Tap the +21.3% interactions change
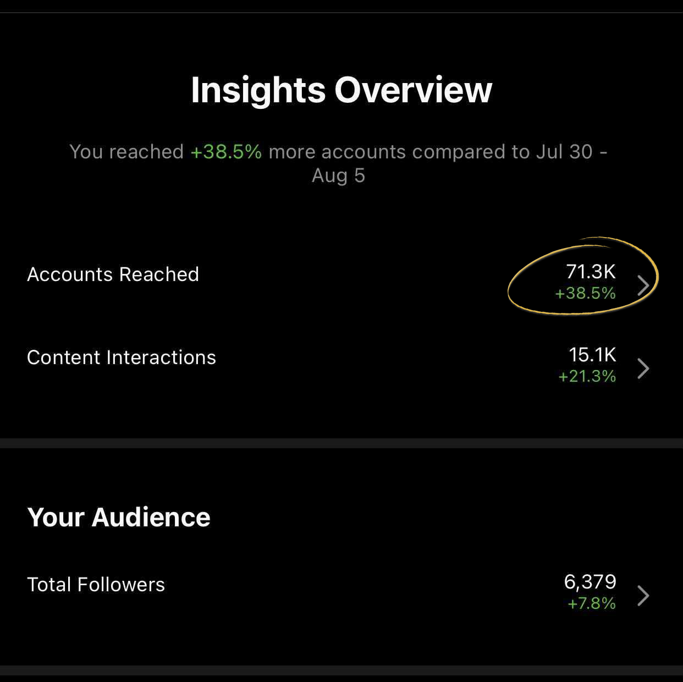 click(x=587, y=376)
